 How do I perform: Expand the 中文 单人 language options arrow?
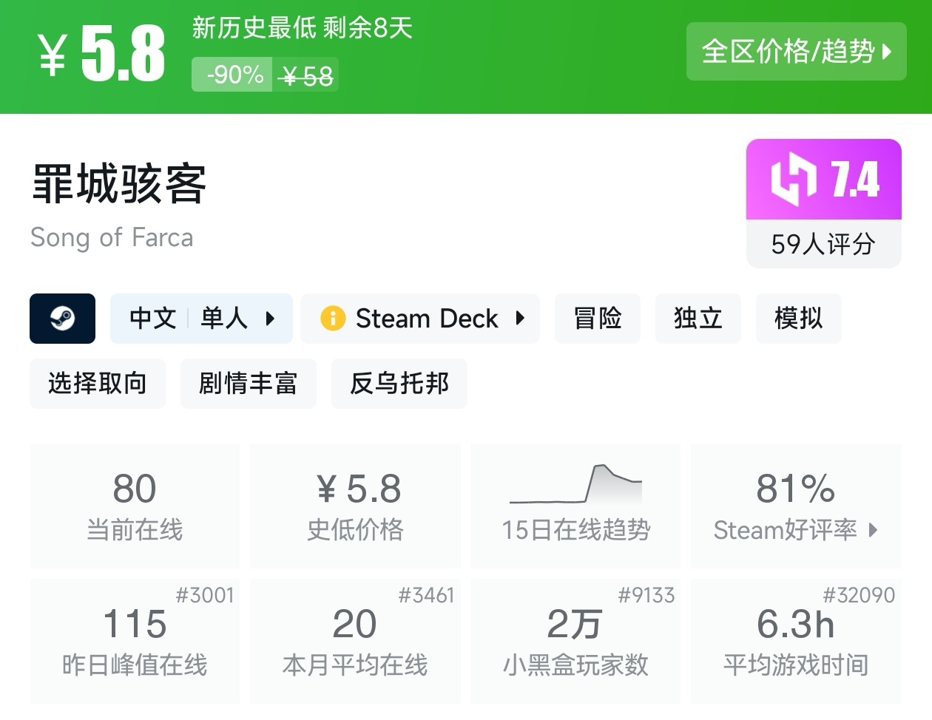pyautogui.click(x=270, y=319)
